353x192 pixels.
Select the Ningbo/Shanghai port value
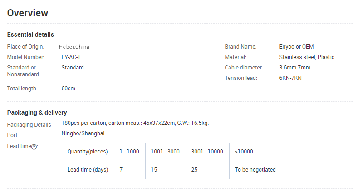(83, 133)
